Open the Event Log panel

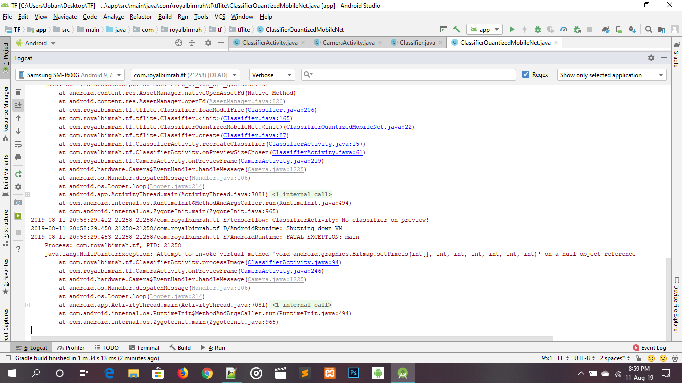[x=650, y=348]
